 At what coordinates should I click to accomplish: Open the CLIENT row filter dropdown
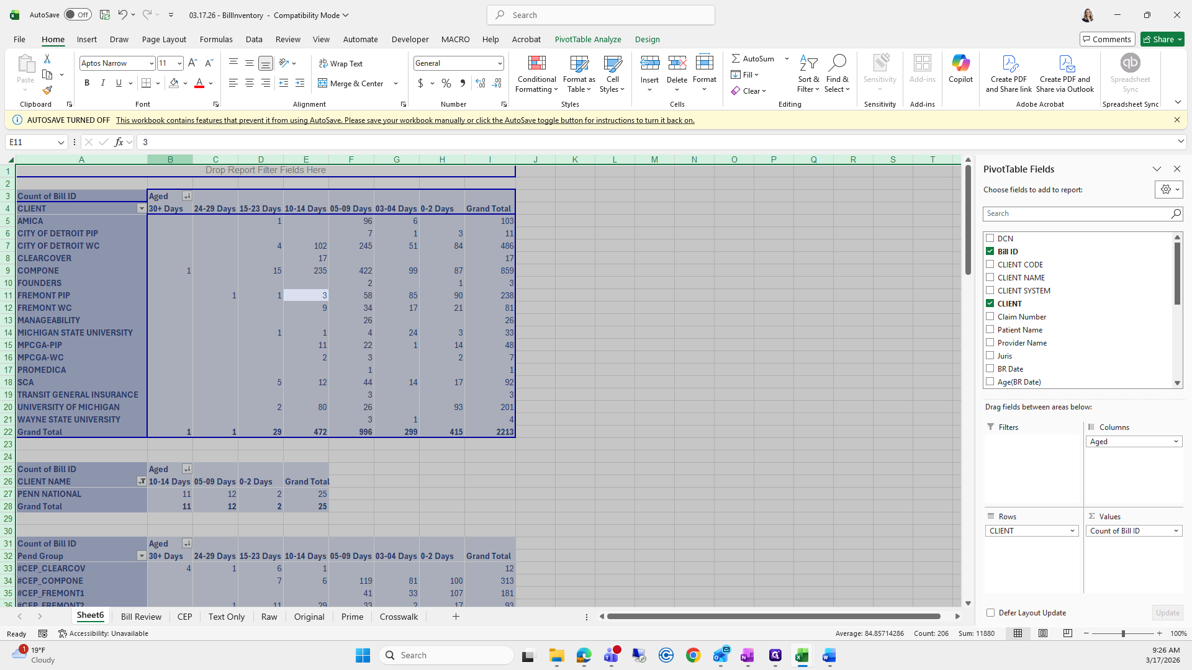(142, 208)
